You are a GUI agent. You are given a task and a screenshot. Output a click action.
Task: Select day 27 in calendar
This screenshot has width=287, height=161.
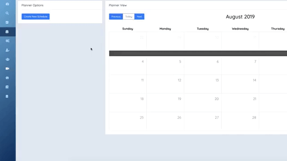pyautogui.click(x=203, y=121)
